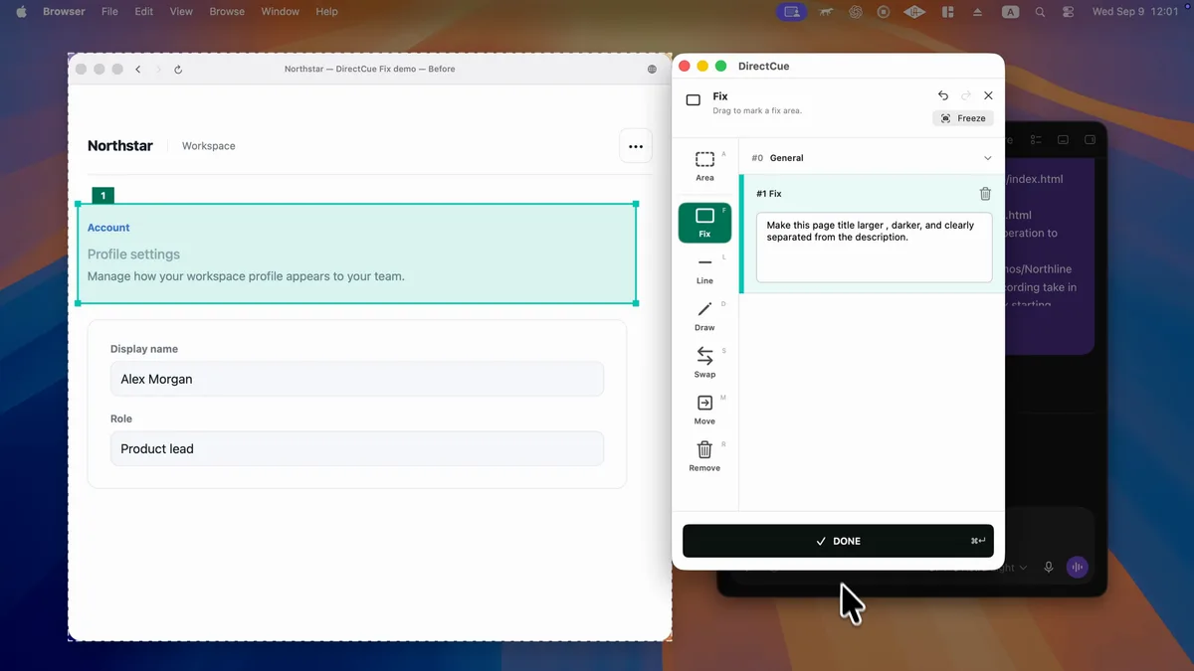Screen dimensions: 1194x671
Task: Open the Help menu
Action: [326, 12]
